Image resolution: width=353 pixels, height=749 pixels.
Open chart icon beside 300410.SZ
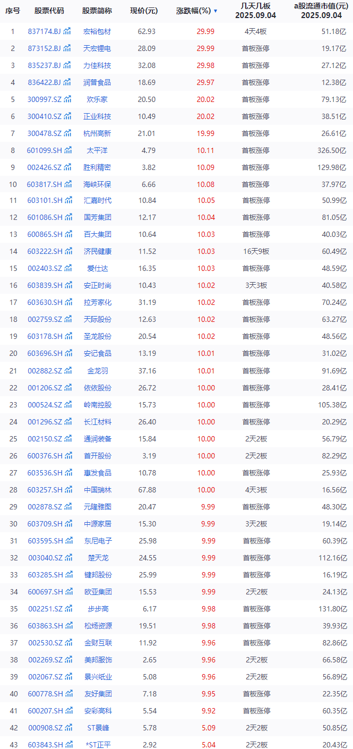point(67,116)
